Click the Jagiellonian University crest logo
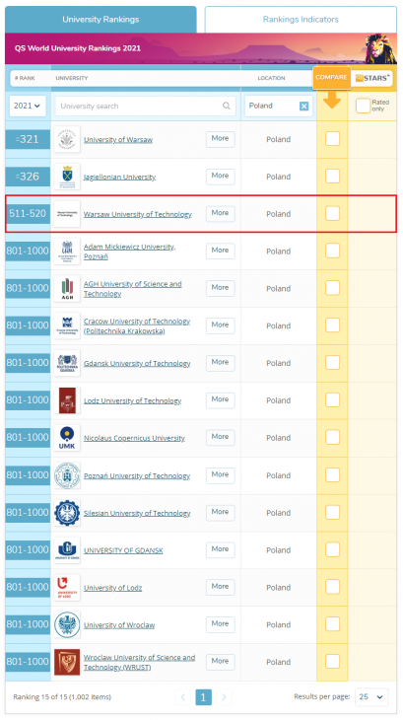The width and height of the screenshot is (403, 720). click(67, 177)
